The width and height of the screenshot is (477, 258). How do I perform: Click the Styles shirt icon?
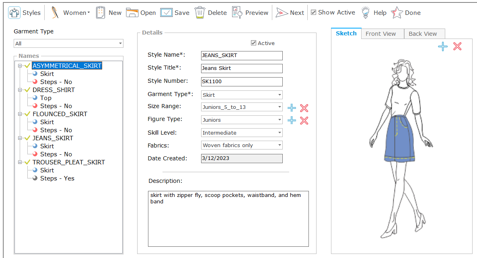[x=14, y=12]
